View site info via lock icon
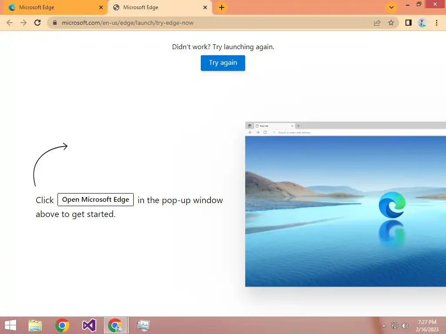Viewport: 446px width, 334px height. coord(55,23)
